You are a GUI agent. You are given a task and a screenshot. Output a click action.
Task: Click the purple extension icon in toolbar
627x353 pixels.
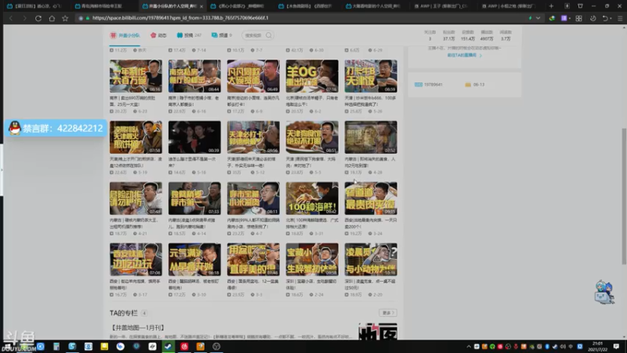tap(564, 18)
